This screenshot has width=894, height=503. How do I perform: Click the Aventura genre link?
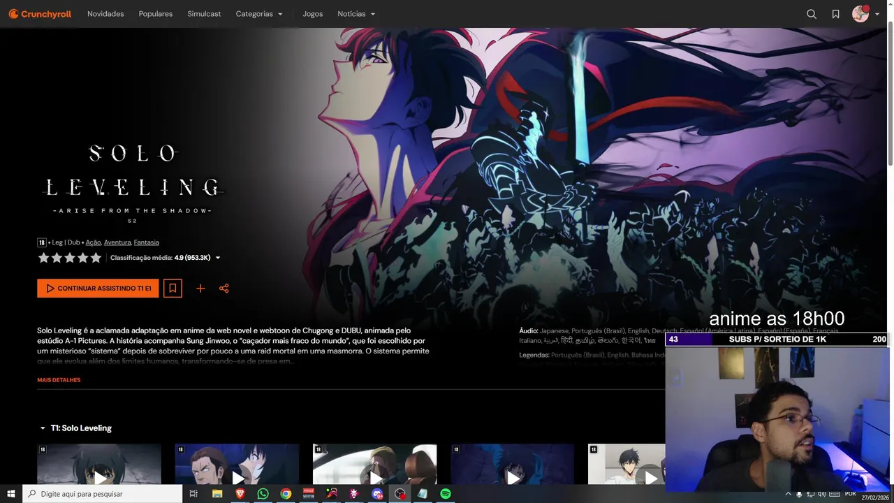(x=117, y=242)
